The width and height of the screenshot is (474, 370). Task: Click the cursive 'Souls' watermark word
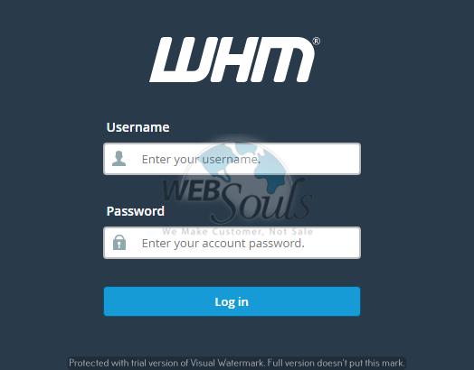[x=261, y=200]
